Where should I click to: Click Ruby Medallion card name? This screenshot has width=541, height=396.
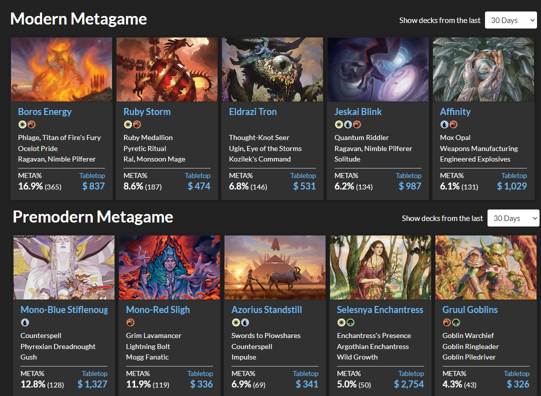tap(148, 137)
